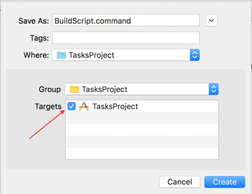Image resolution: width=252 pixels, height=194 pixels.
Task: Expand the save dialog with chevron button
Action: [211, 20]
